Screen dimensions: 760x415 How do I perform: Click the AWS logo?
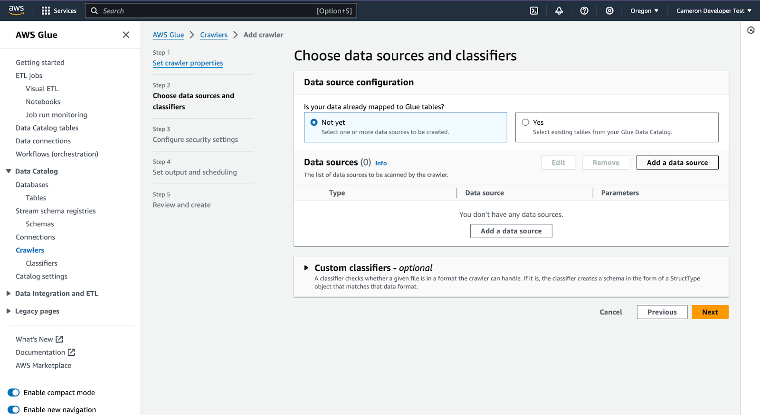16,10
